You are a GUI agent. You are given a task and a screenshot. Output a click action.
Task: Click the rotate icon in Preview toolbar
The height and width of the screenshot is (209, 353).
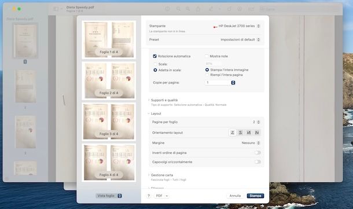[x=229, y=9]
